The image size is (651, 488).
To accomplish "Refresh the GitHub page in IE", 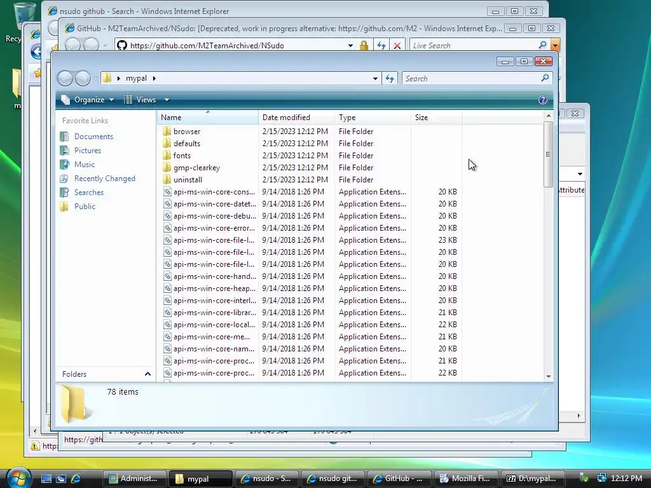I will point(381,46).
